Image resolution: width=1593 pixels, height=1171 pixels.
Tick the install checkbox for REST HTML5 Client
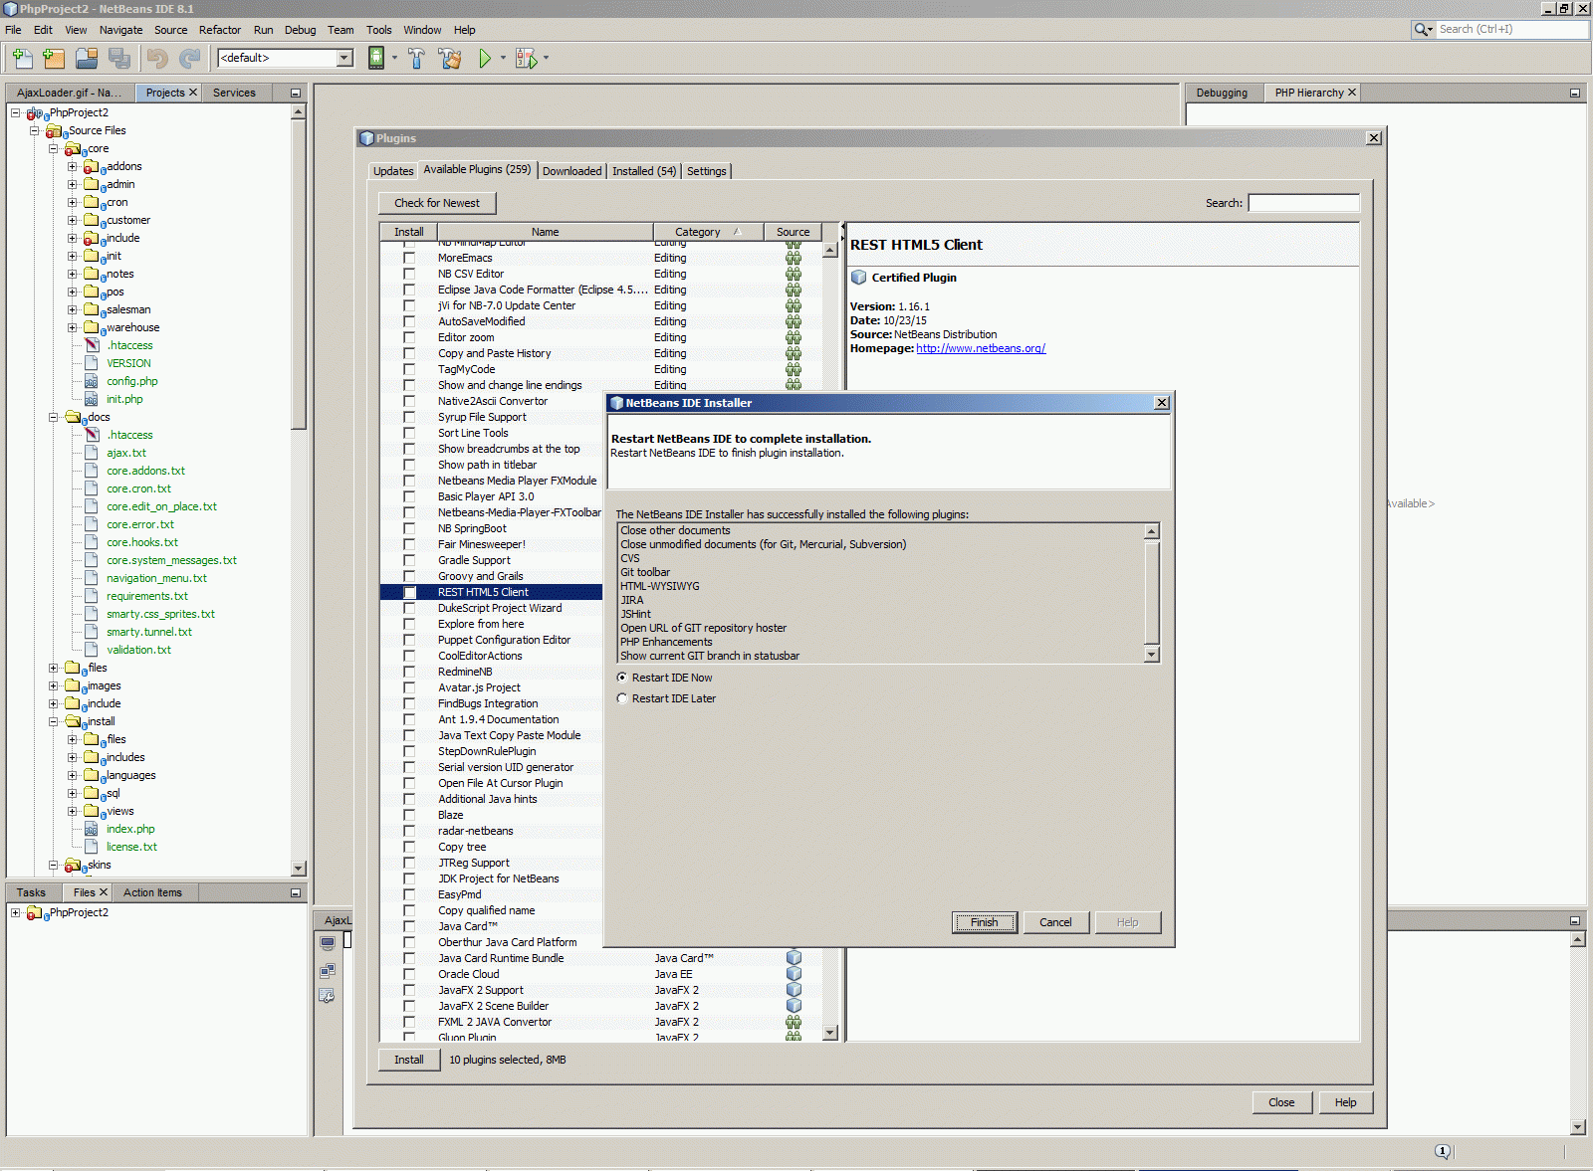(409, 592)
